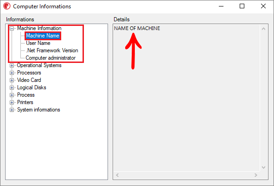The image size is (274, 186).
Task: Expand the Video Card node
Action: pos(12,81)
